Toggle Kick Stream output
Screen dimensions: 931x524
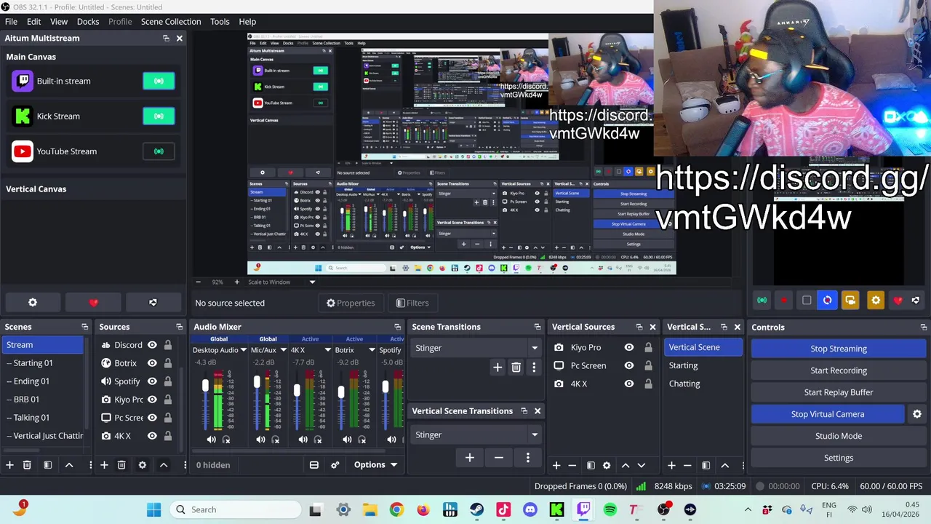tap(159, 116)
